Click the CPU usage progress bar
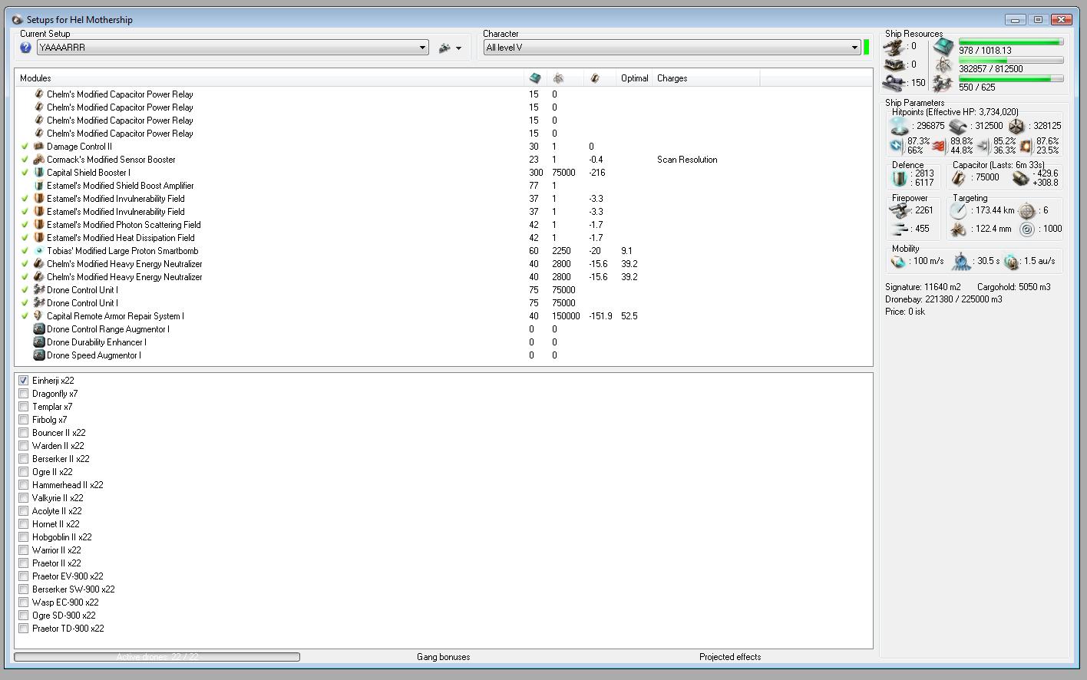The image size is (1087, 680). coord(1010,42)
